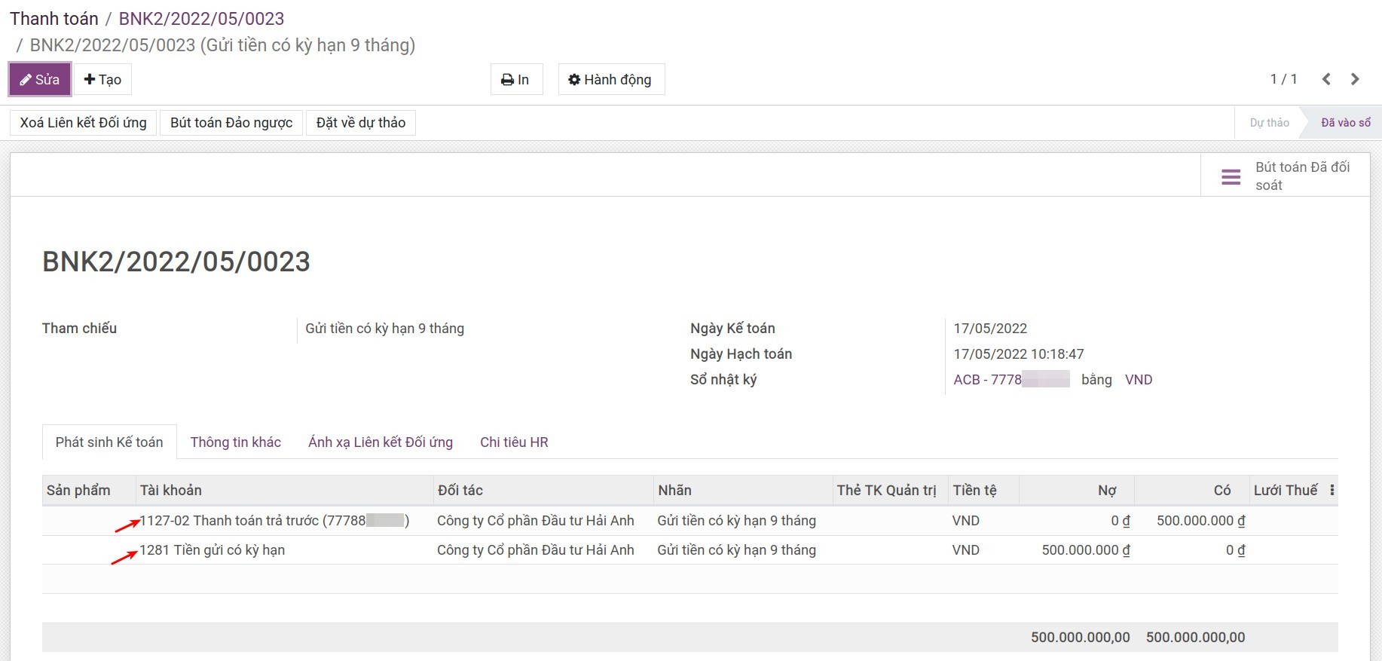Open the Hành động actions menu
This screenshot has width=1382, height=661.
coord(610,79)
